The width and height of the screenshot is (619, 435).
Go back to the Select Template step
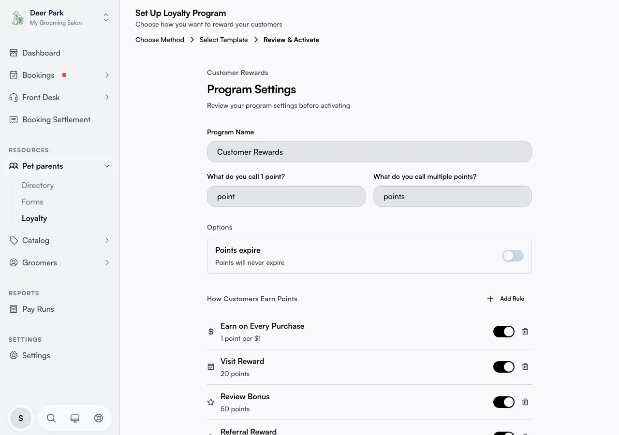tap(223, 40)
